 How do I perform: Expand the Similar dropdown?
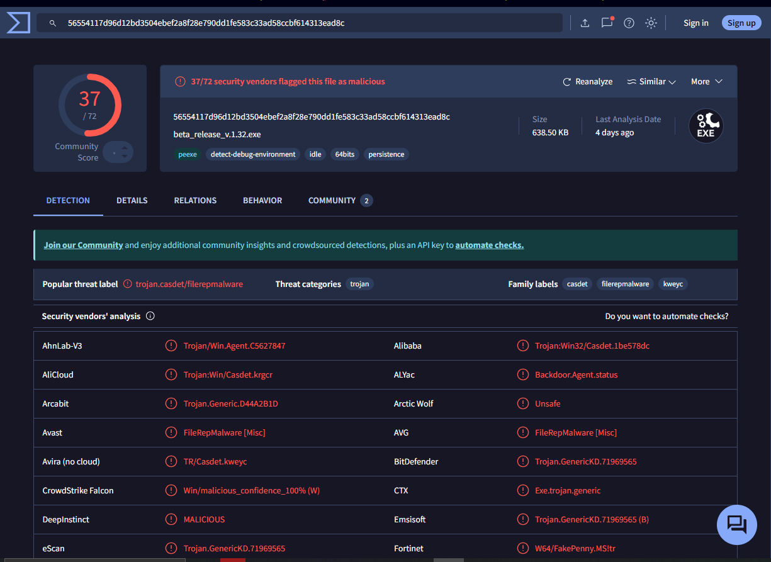651,82
